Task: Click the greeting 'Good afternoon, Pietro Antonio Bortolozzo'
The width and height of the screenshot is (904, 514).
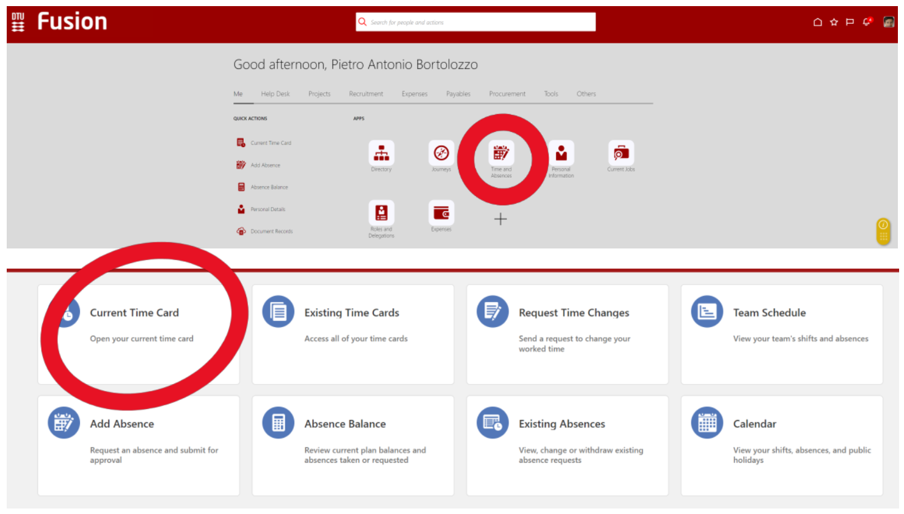Action: click(x=355, y=65)
